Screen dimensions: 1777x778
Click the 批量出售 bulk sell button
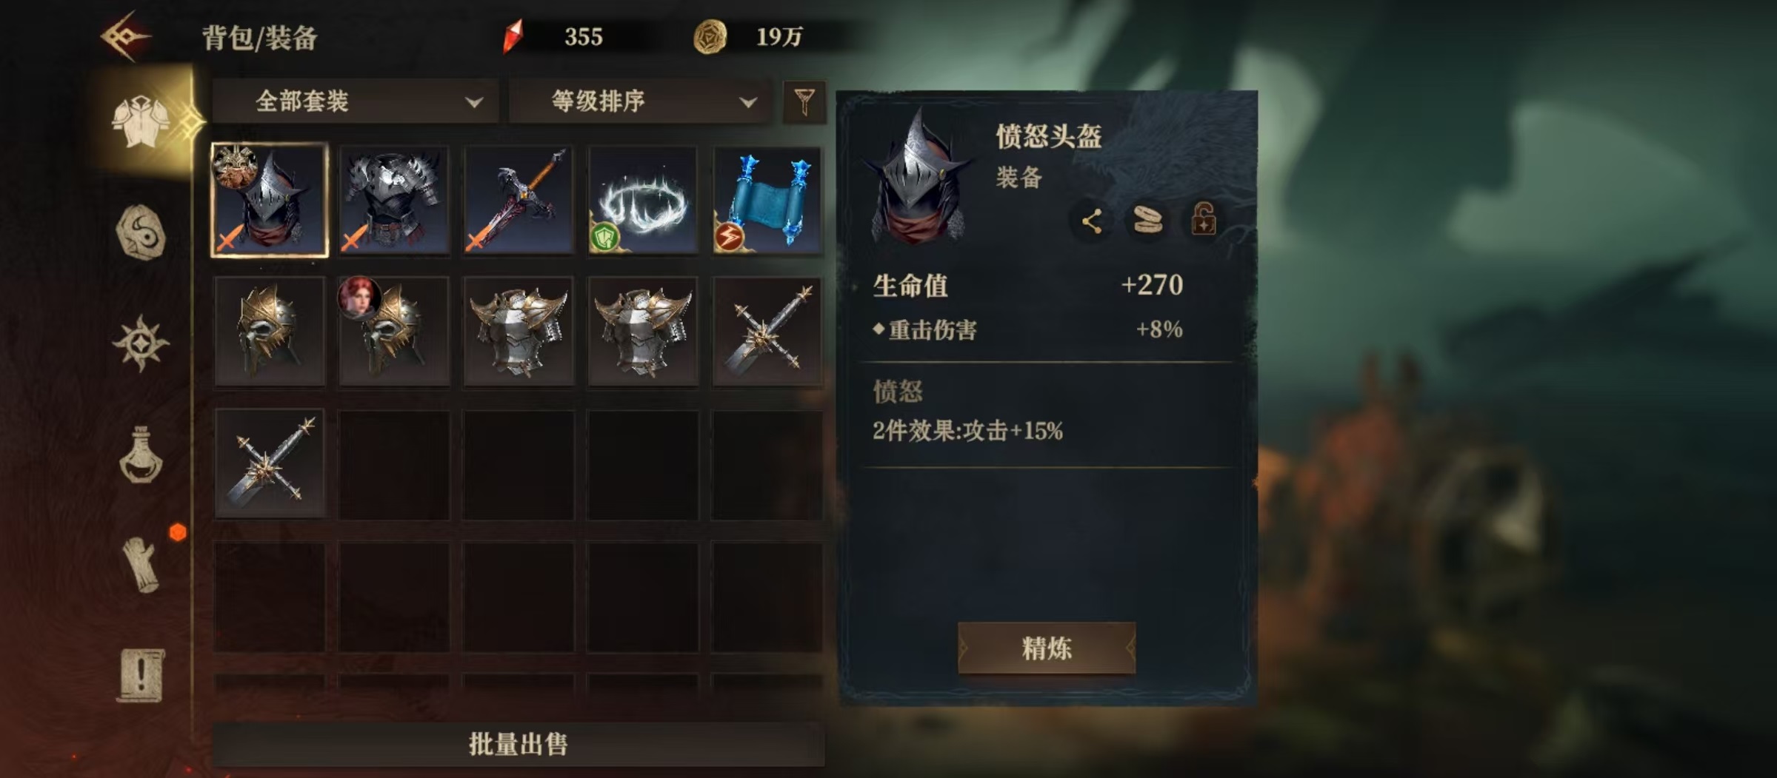point(519,744)
